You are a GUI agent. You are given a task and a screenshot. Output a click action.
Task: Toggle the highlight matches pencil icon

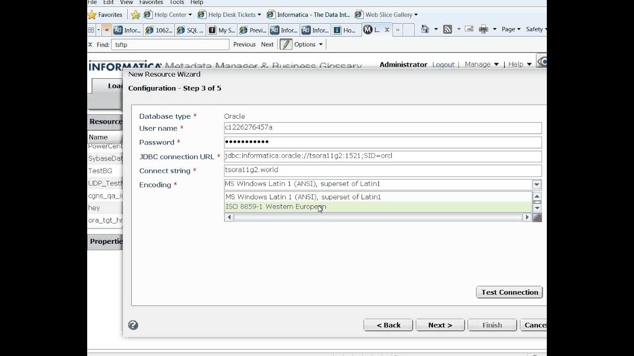[285, 44]
